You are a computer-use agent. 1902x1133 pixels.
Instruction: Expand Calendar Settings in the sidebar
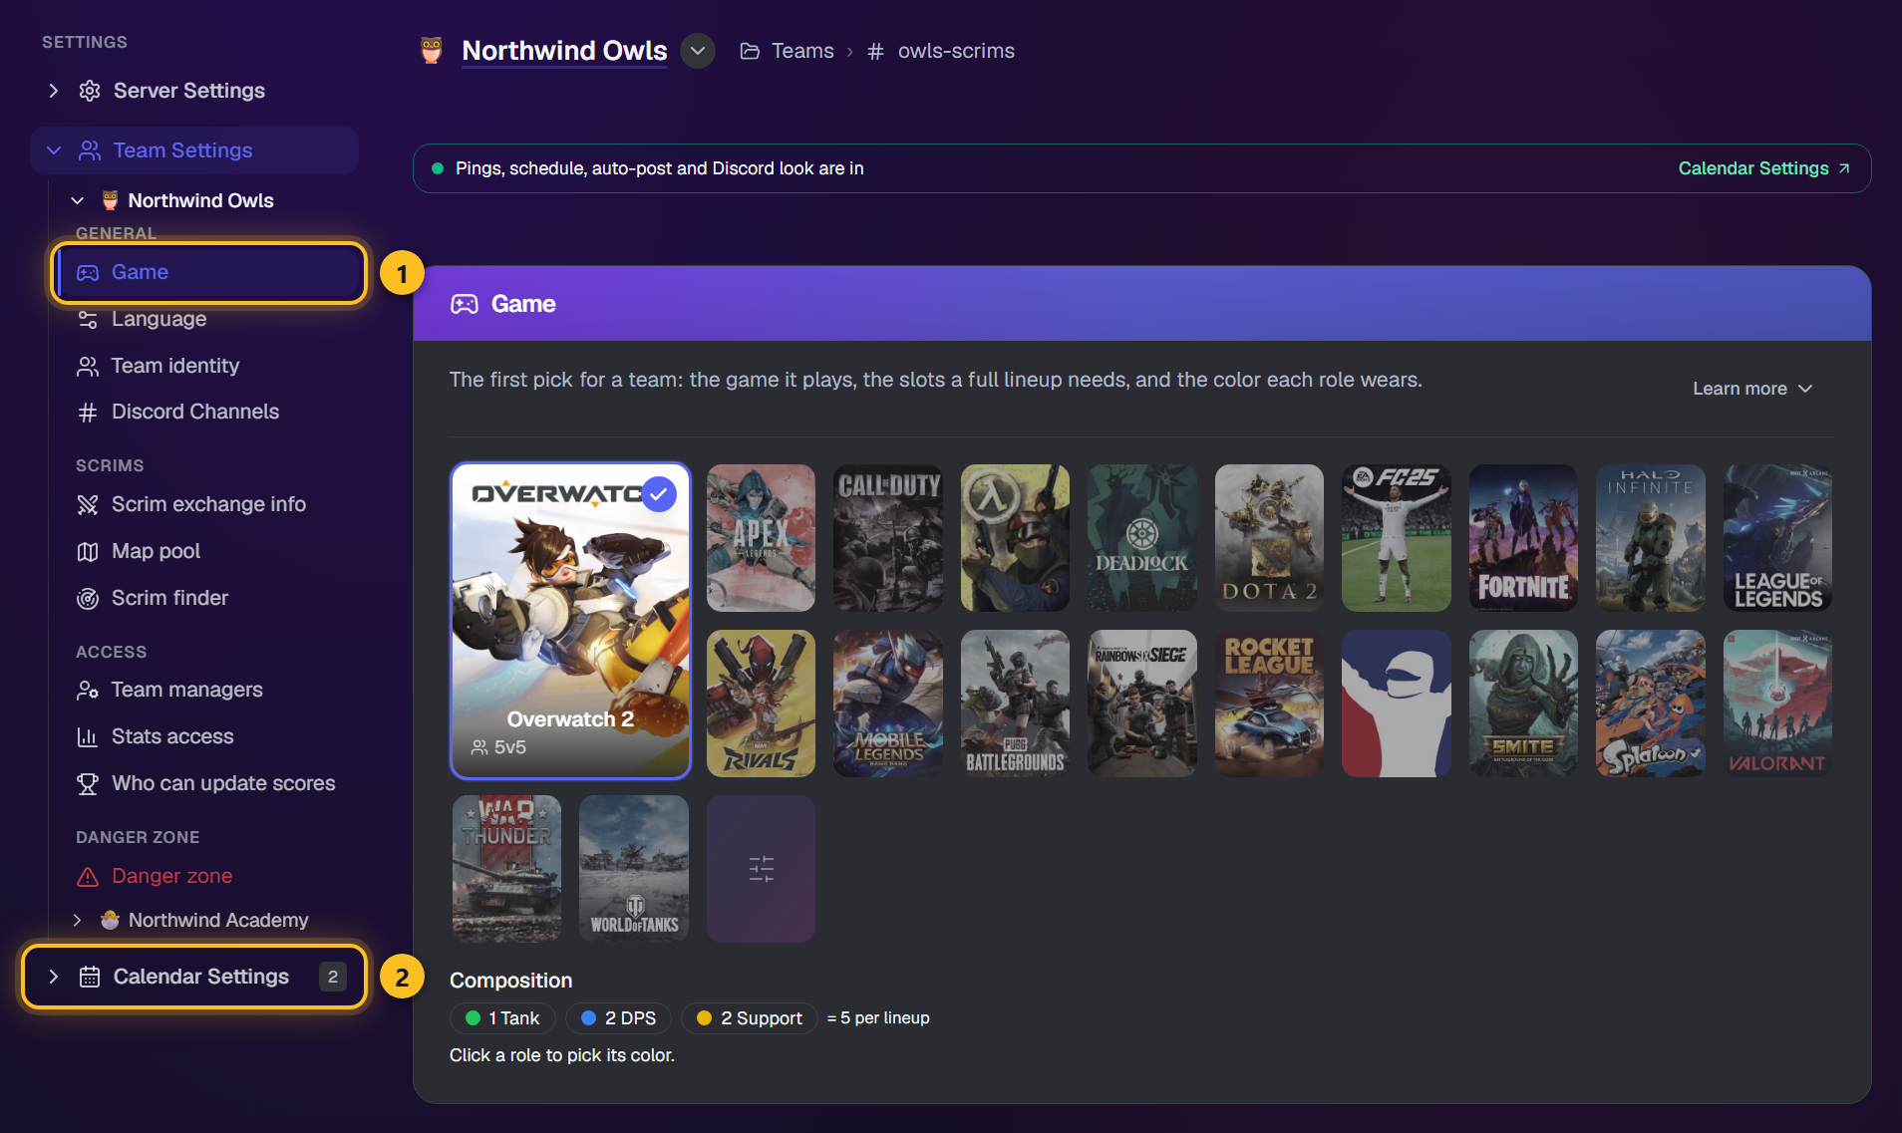tap(194, 977)
